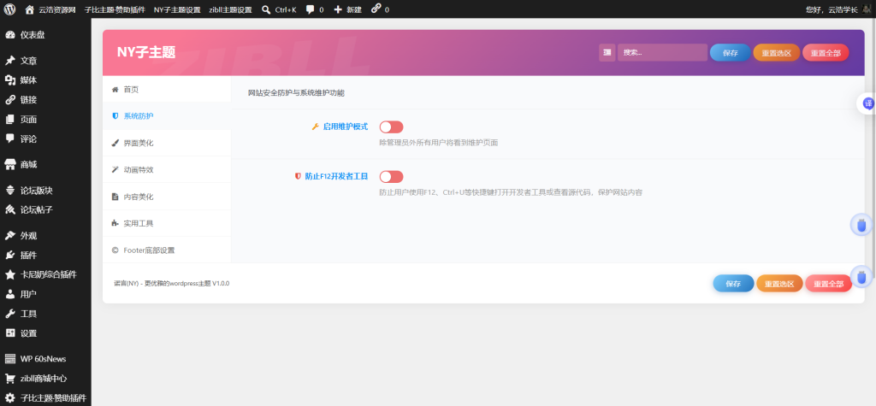Click the 仪表盘 dashboard icon

(x=10, y=35)
